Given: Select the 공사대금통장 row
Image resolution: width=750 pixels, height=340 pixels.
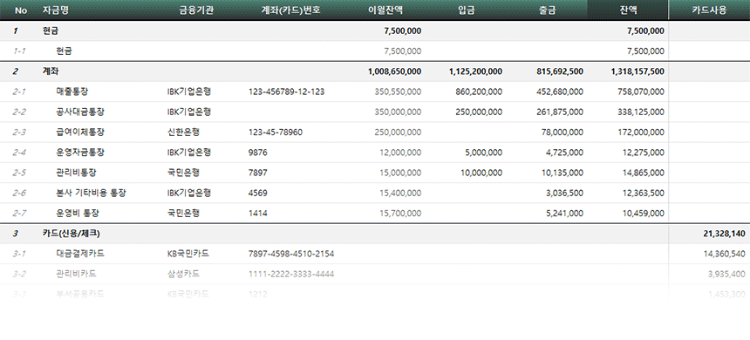Looking at the screenshot, I should click(375, 112).
